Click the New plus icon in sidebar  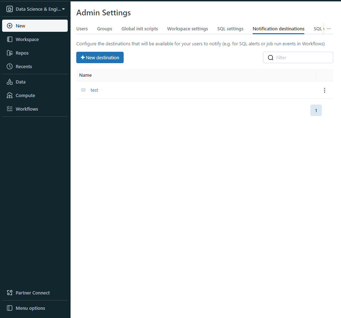coord(10,26)
